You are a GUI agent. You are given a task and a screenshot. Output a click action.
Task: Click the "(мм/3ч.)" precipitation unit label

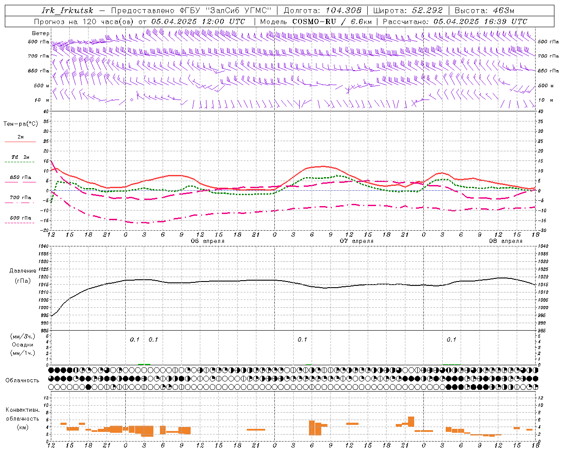(23, 336)
